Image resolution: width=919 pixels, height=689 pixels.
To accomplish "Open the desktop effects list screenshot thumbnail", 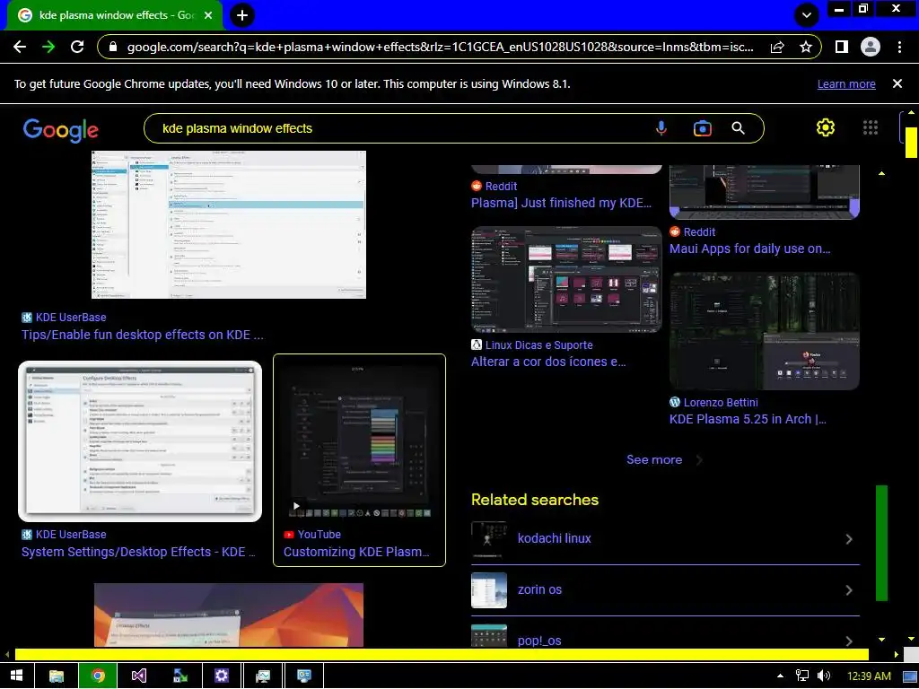I will pyautogui.click(x=229, y=225).
